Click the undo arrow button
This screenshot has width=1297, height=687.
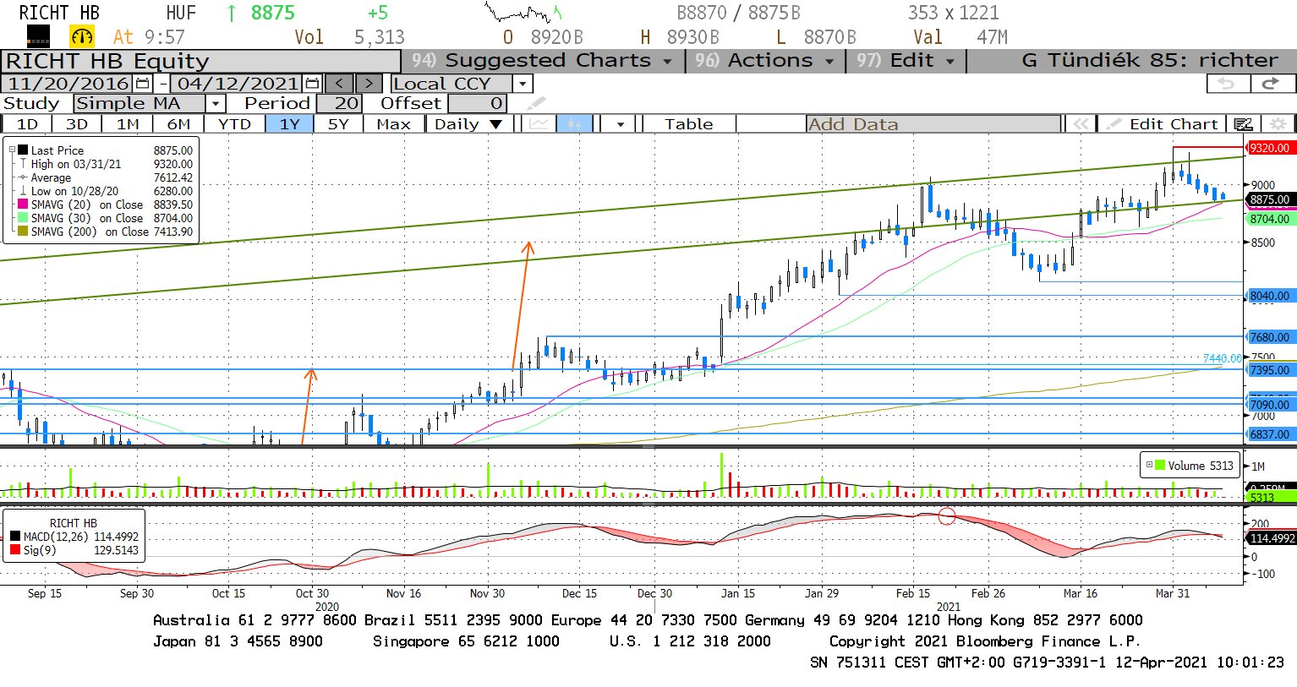coord(1227,84)
